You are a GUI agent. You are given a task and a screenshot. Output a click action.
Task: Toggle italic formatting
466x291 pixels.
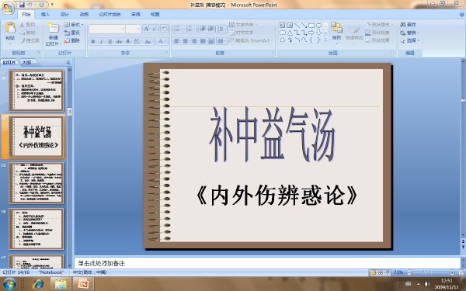coord(101,42)
